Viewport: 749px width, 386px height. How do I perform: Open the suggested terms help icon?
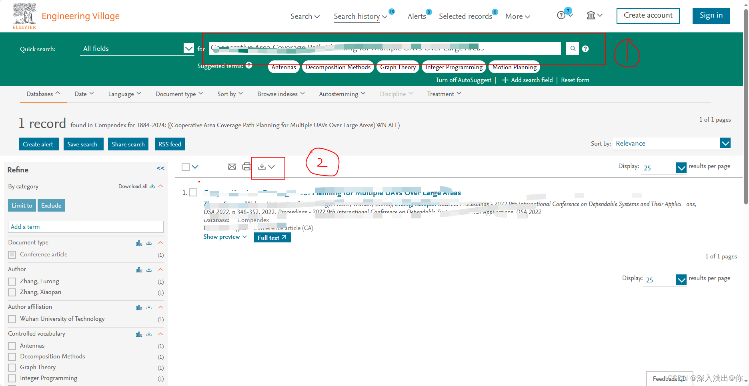[249, 65]
